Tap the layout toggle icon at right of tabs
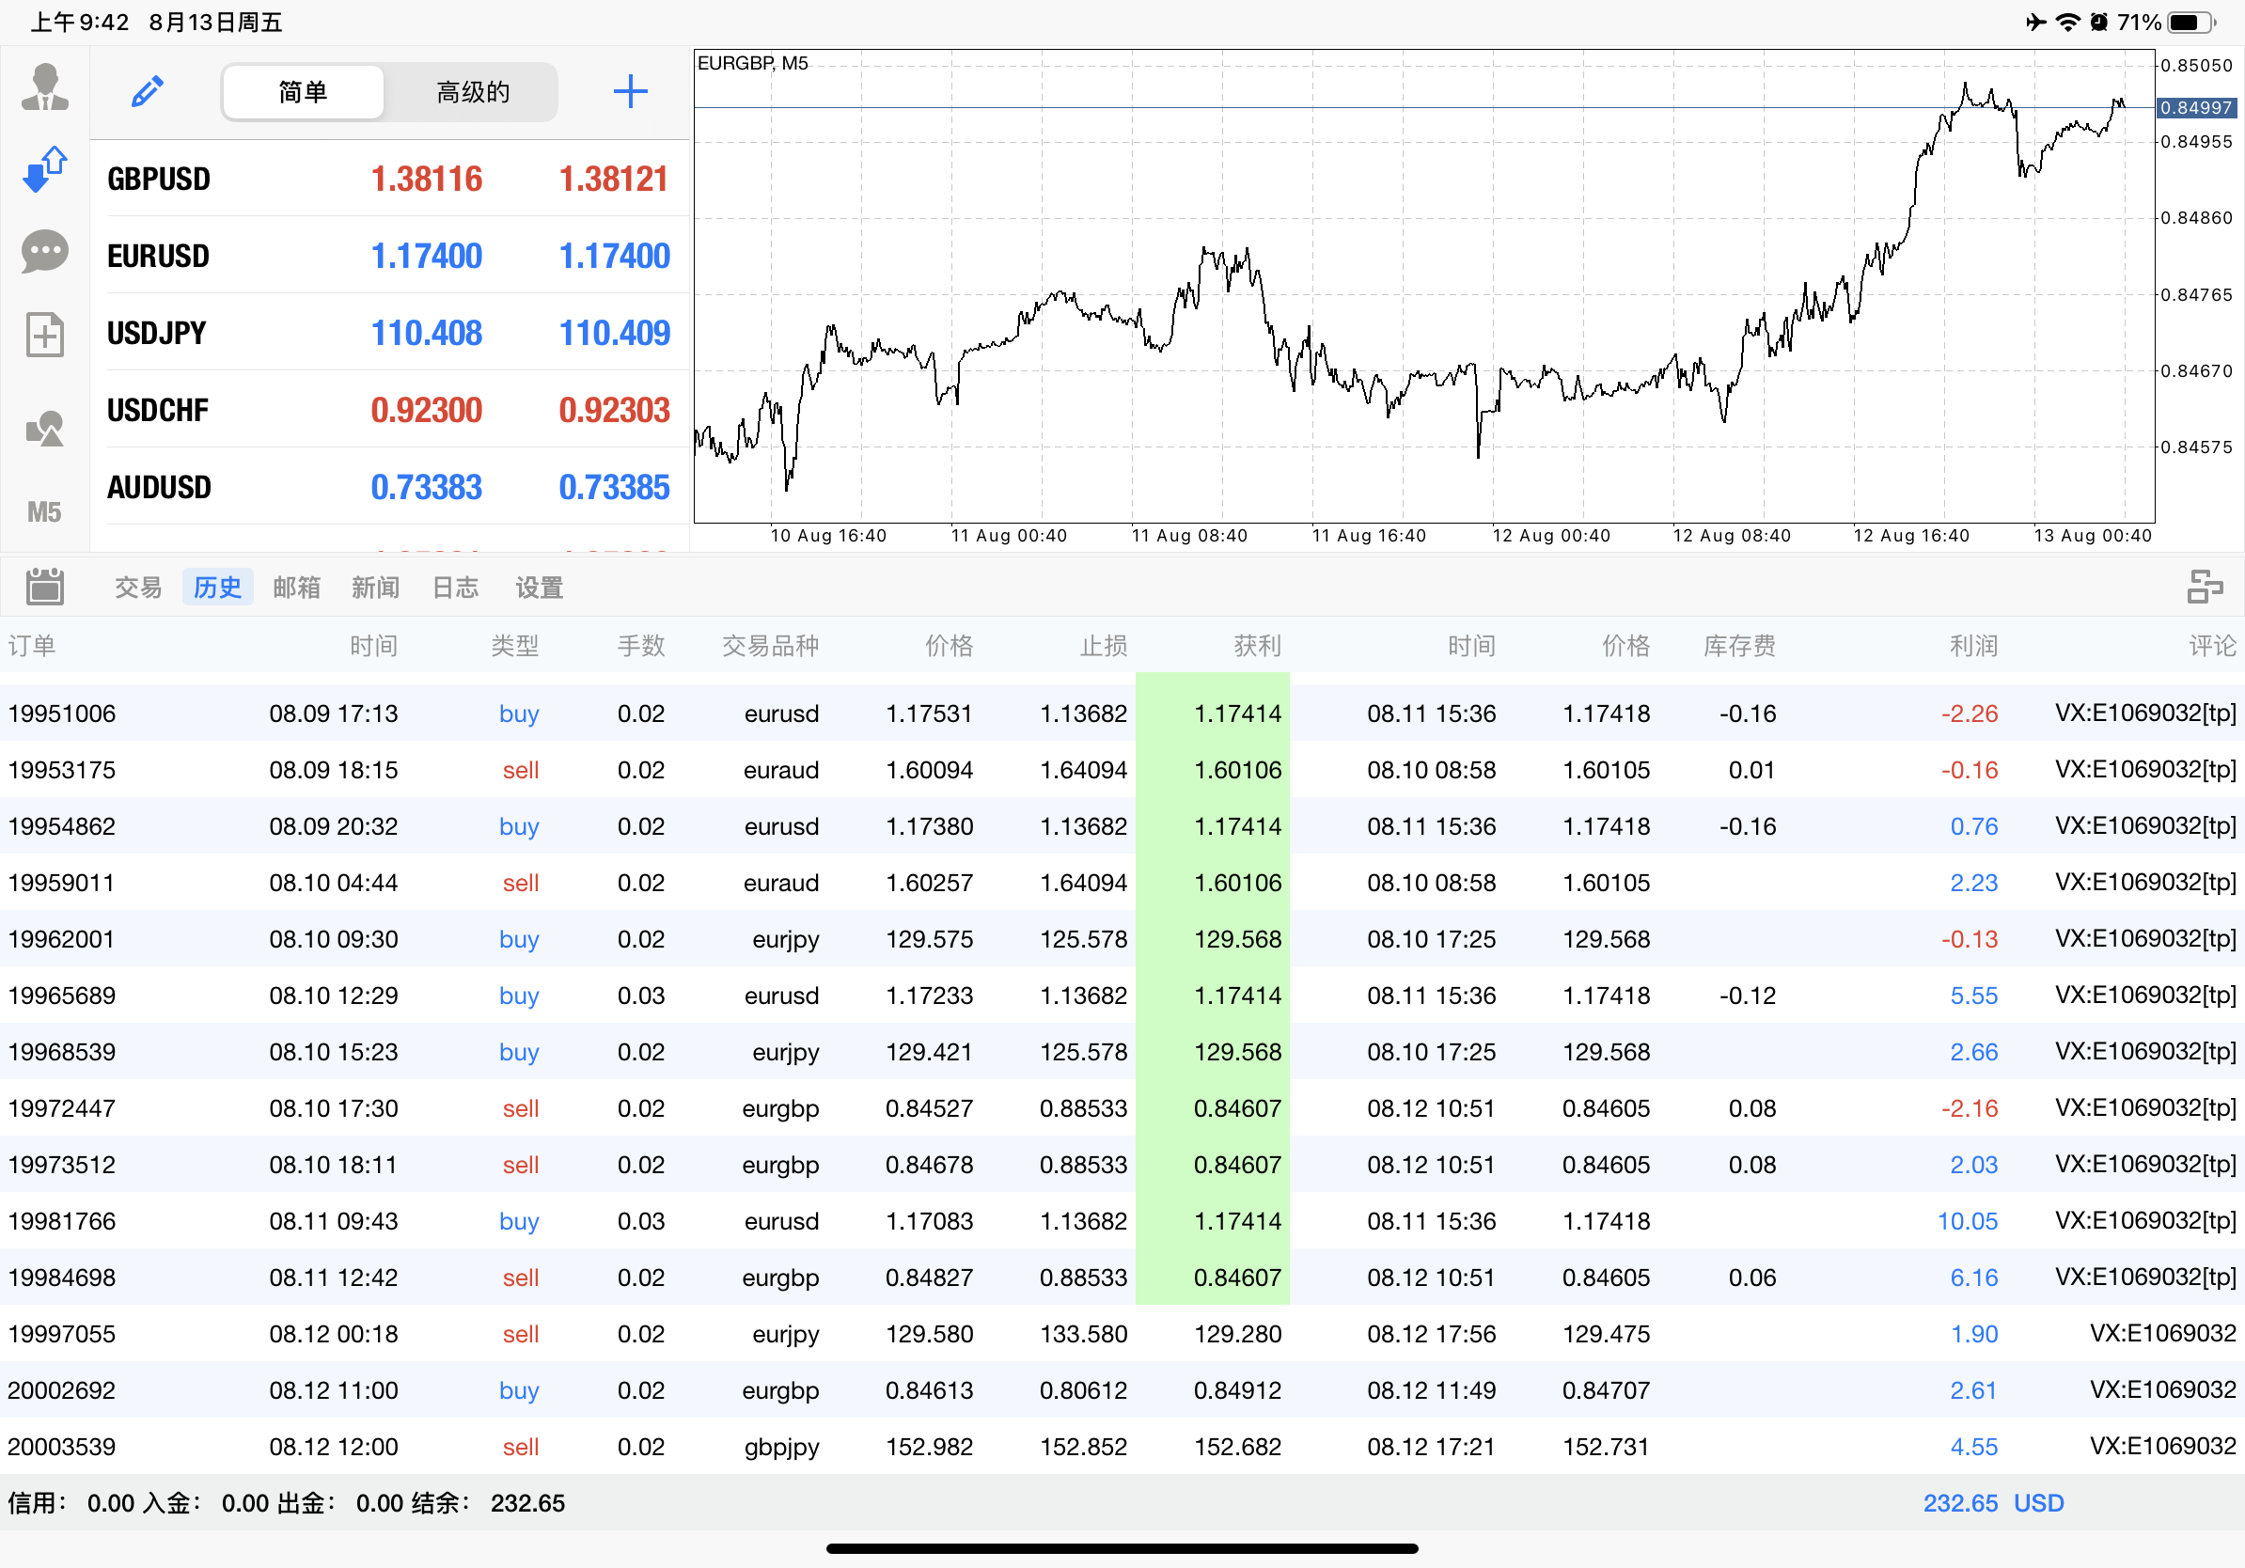 click(2205, 587)
